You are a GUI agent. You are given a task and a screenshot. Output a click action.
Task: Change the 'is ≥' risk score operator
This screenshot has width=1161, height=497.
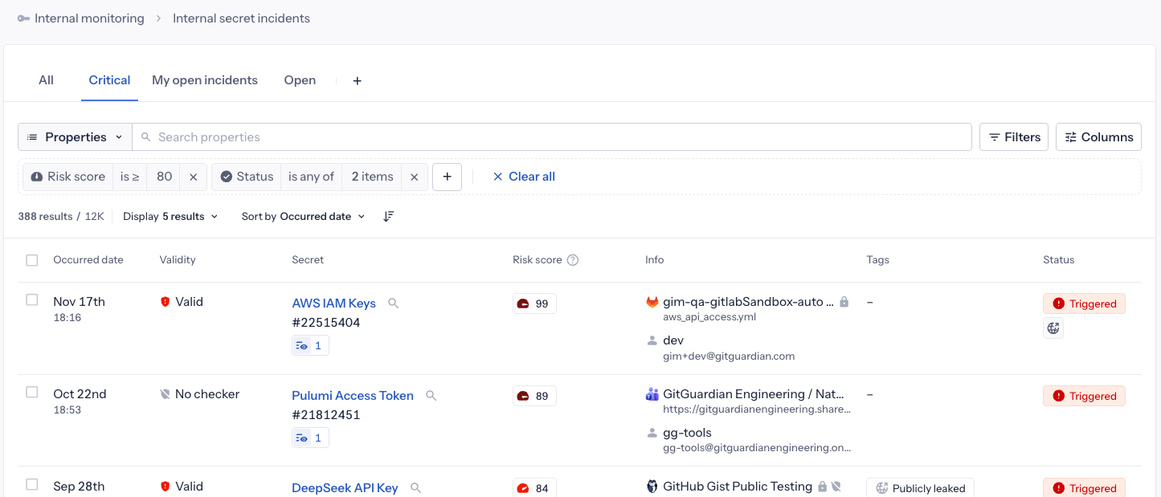tap(130, 177)
